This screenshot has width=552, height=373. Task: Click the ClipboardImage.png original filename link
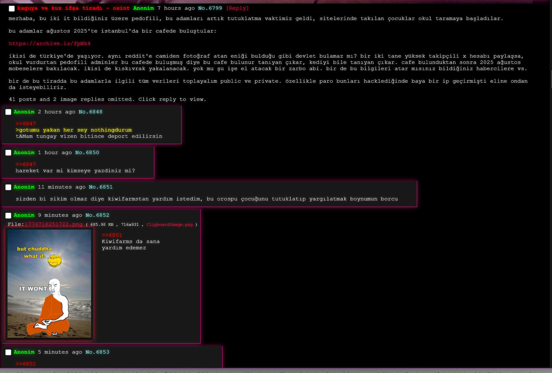click(169, 225)
